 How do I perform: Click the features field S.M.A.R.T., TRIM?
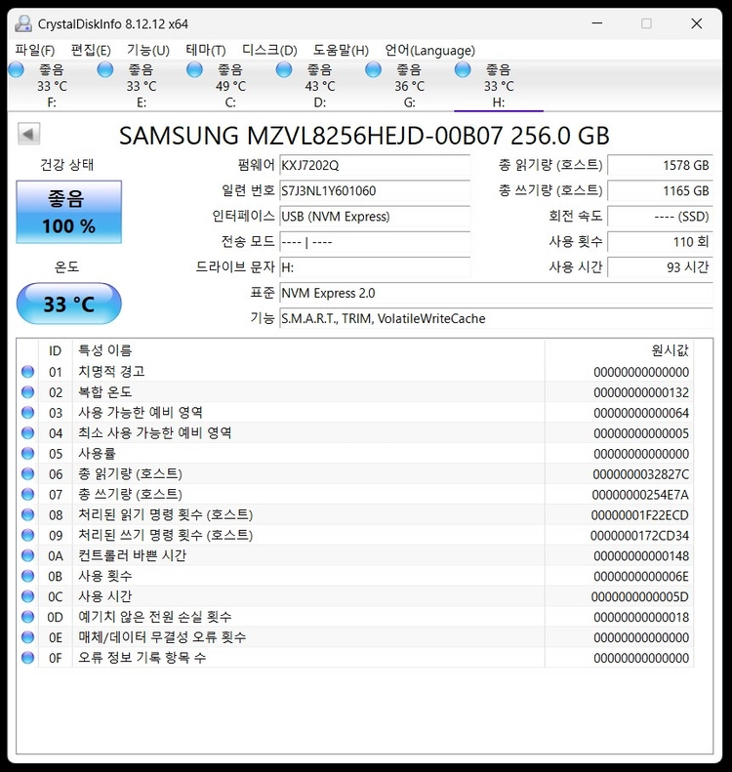point(496,319)
